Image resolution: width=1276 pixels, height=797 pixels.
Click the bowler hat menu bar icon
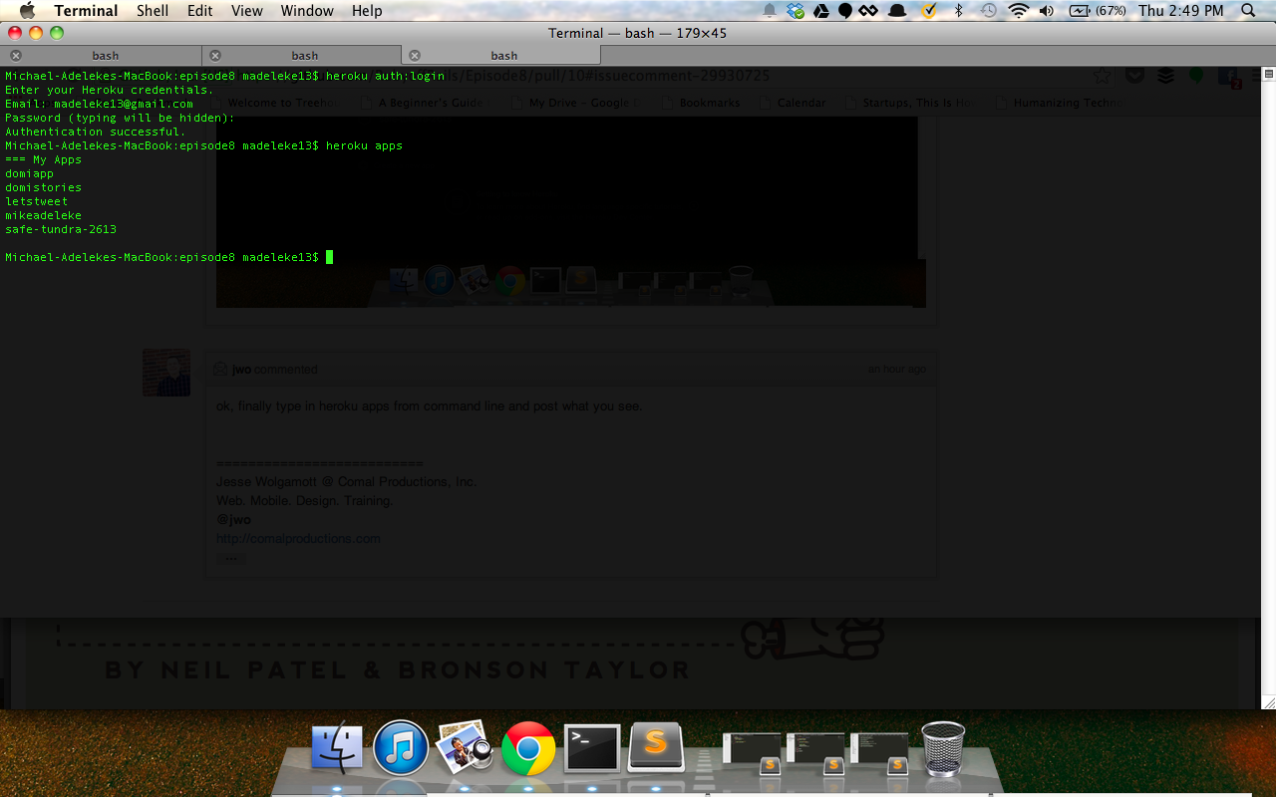897,11
